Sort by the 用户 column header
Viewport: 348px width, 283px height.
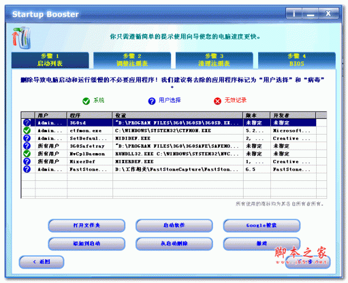pyautogui.click(x=51, y=115)
